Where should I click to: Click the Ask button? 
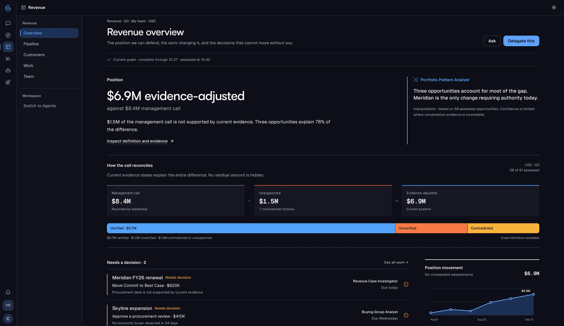[x=492, y=41]
